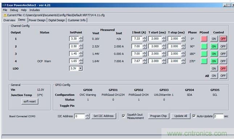Click output 1 PGood red indicator
Screen dimensions: 234x139
[x=204, y=39]
